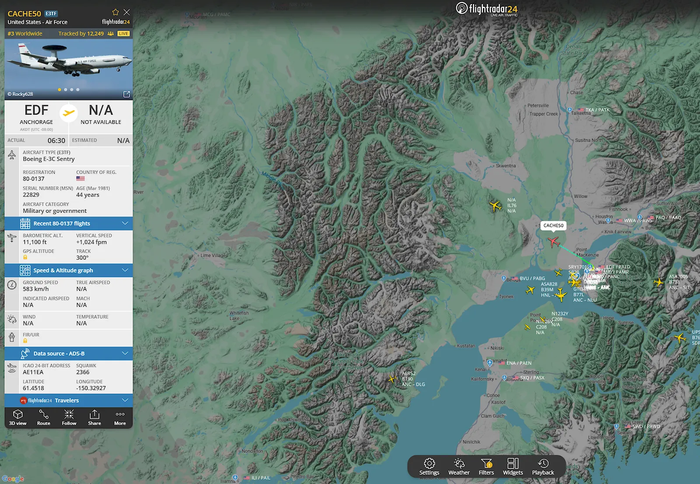Image resolution: width=700 pixels, height=484 pixels.
Task: Open 3D view of the flight
Action: coord(18,417)
